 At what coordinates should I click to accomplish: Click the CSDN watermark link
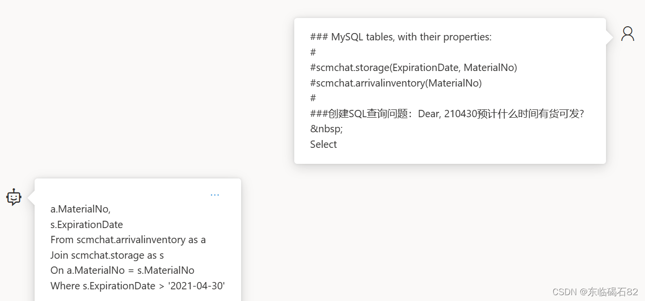click(x=566, y=292)
